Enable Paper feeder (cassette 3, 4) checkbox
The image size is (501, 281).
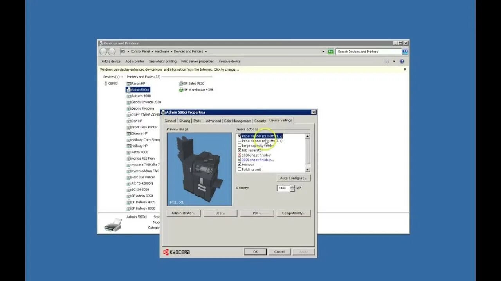(240, 140)
